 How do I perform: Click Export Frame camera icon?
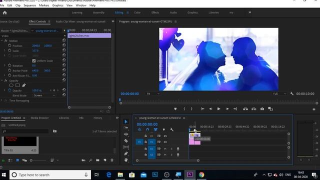(x=262, y=109)
